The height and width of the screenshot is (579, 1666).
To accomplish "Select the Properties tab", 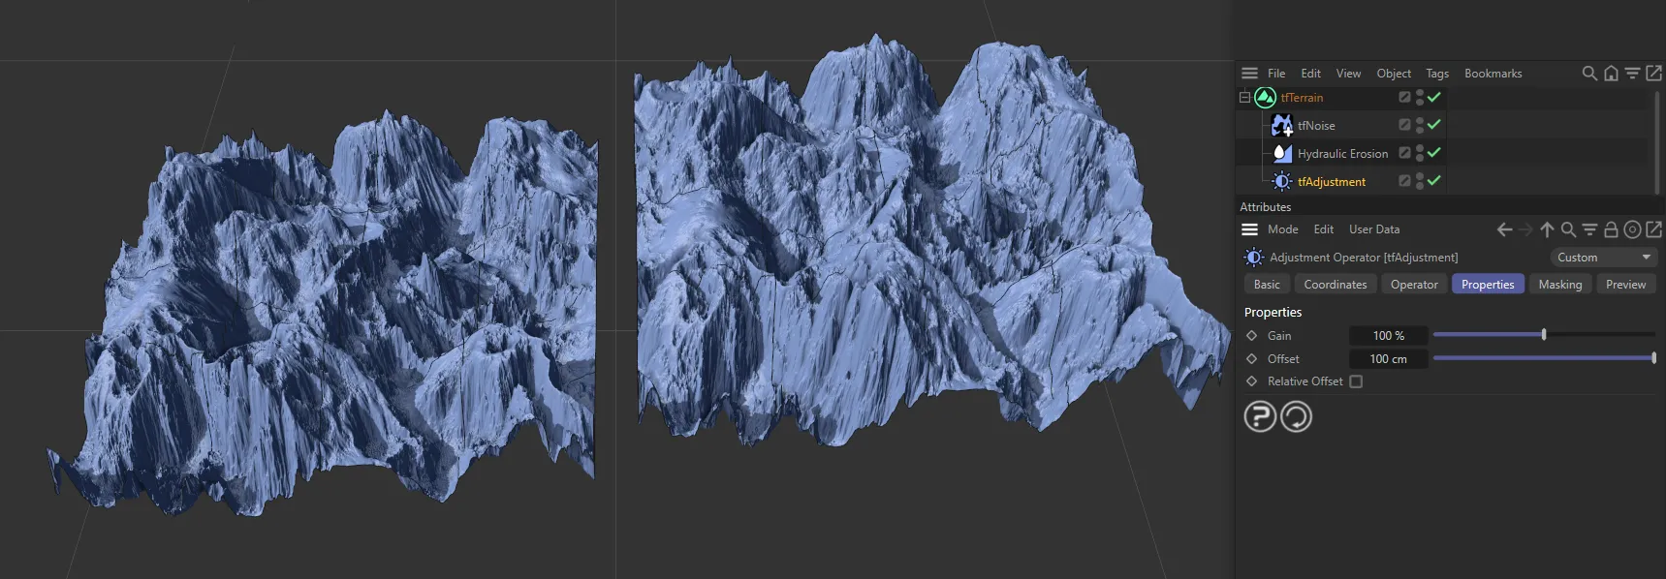I will 1488,285.
